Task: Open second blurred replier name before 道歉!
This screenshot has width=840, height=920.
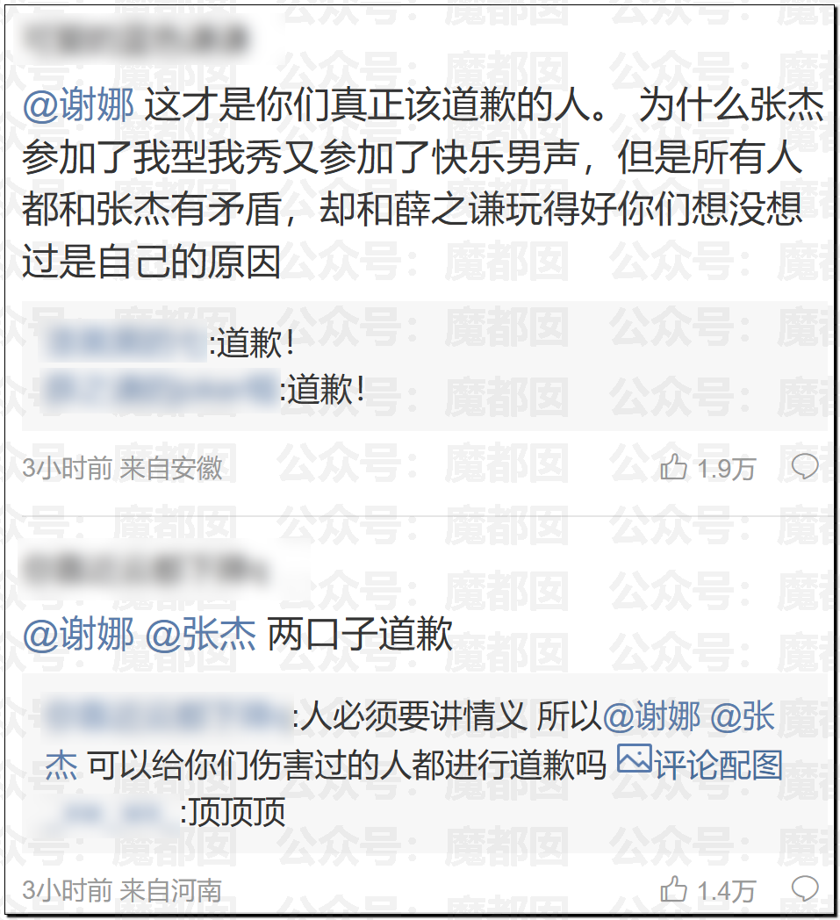Action: [160, 390]
